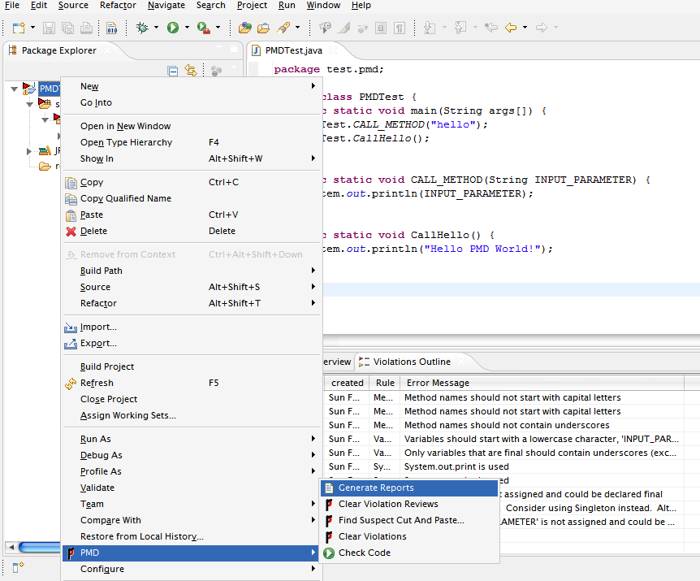Viewport: 700px width, 581px height.
Task: Expand the Build Path submenu arrow
Action: (313, 271)
